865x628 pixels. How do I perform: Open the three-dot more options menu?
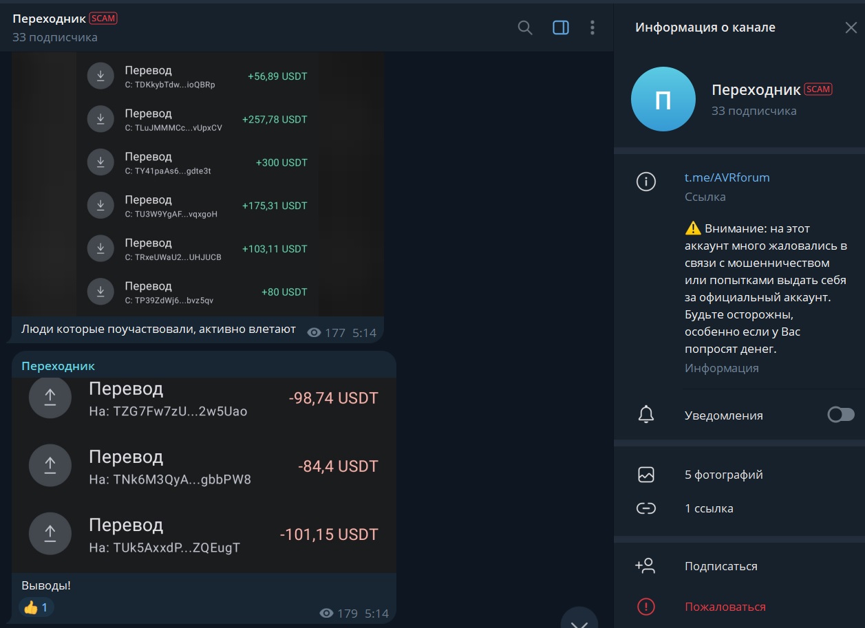[x=592, y=28]
